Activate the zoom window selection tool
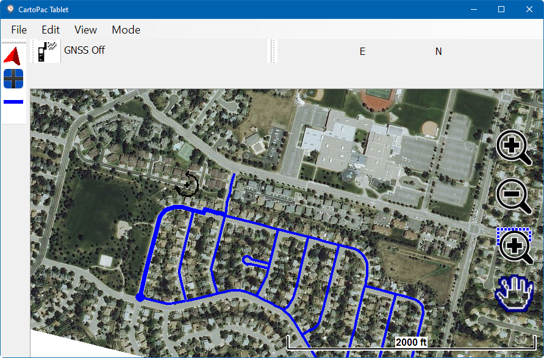The image size is (544, 358). coord(515,246)
